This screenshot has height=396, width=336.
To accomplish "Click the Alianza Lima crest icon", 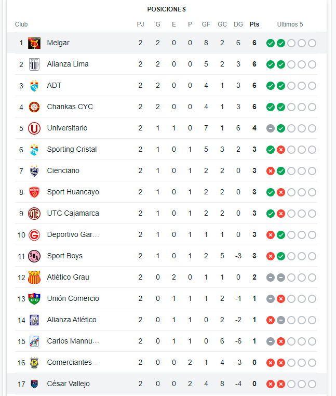I will (34, 64).
